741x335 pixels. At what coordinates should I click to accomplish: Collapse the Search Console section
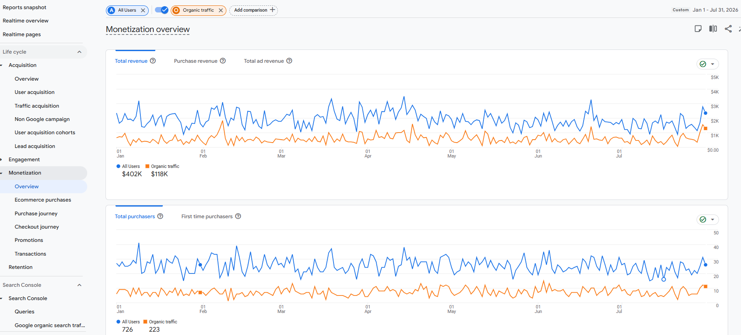(79, 285)
